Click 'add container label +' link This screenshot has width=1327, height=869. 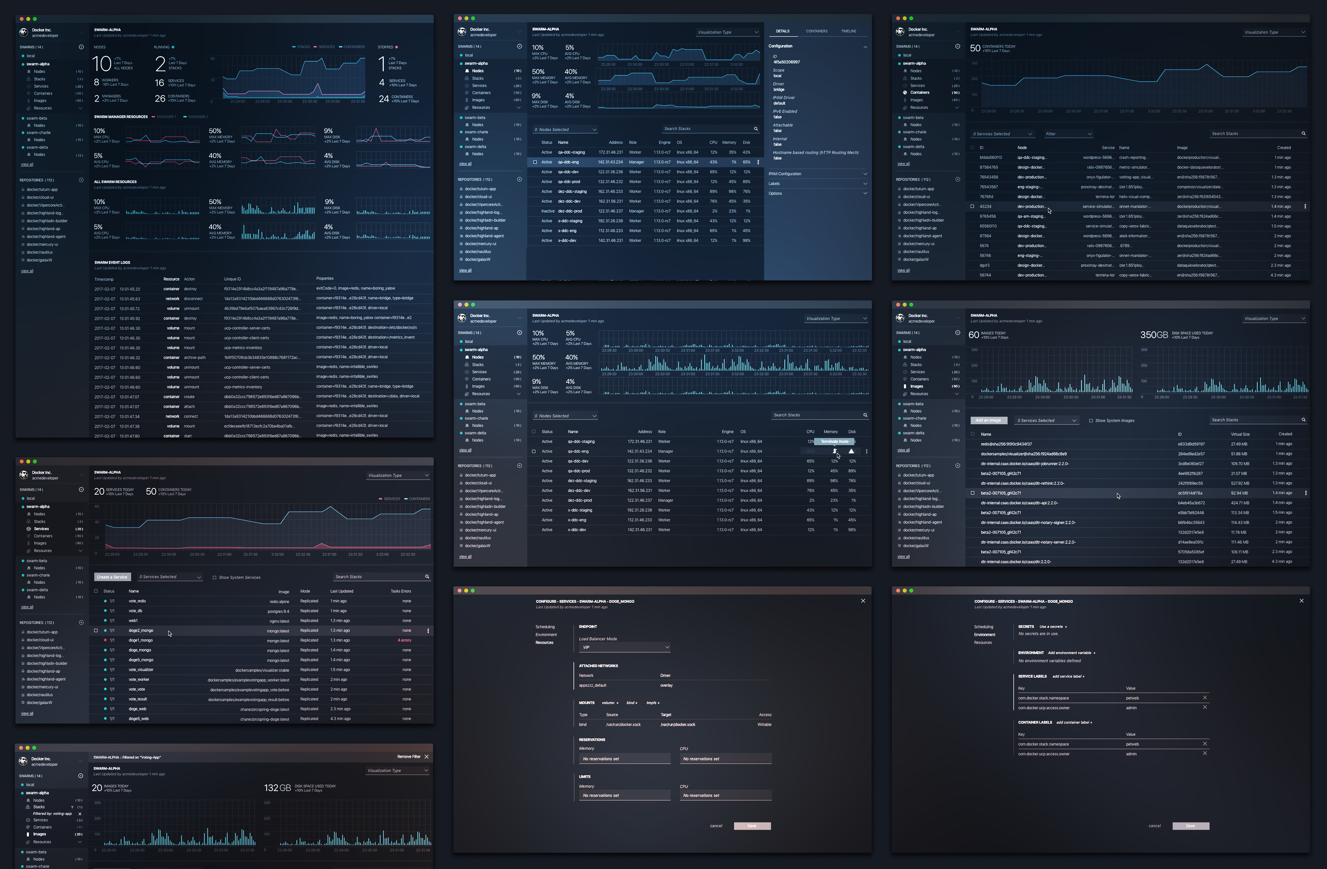point(1074,722)
